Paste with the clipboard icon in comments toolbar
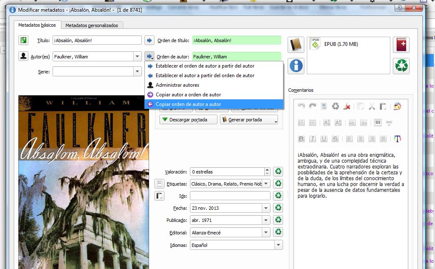Viewport: 435px width, 269px height. tap(383, 106)
